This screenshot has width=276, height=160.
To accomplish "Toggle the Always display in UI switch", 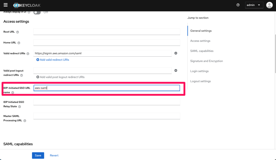I will (x=37, y=12).
